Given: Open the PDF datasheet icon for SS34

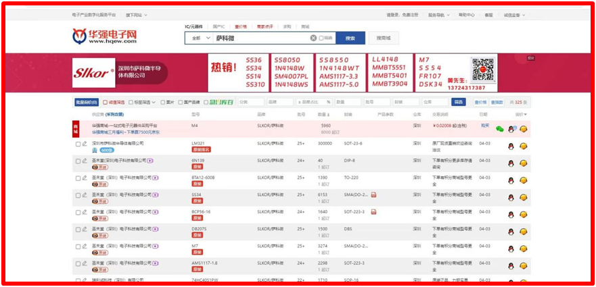Looking at the screenshot, I should point(373,195).
